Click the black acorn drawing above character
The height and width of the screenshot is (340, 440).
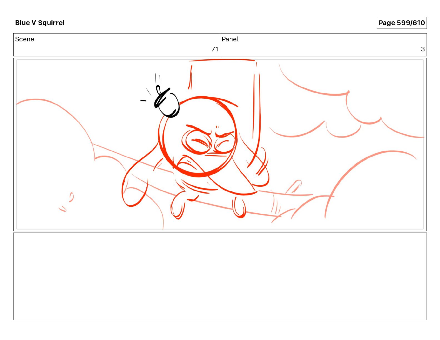pos(167,101)
